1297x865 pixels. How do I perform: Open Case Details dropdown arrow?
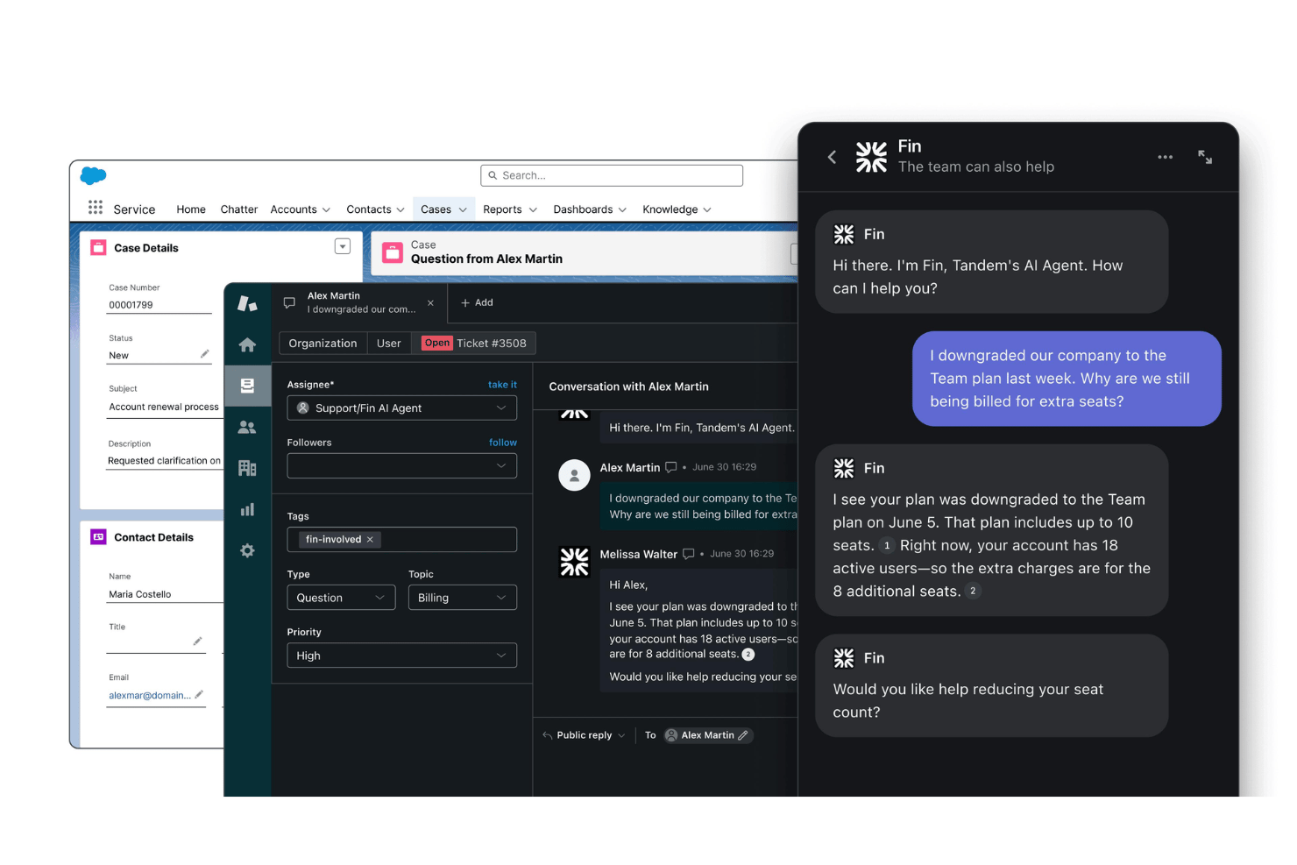pos(343,247)
